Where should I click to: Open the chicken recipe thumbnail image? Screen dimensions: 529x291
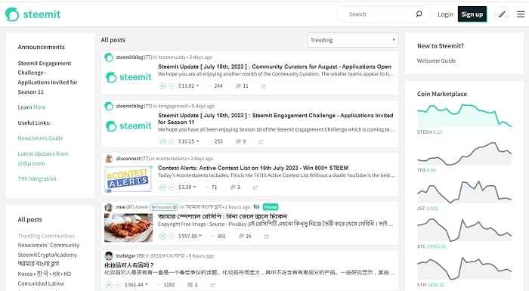coord(128,228)
